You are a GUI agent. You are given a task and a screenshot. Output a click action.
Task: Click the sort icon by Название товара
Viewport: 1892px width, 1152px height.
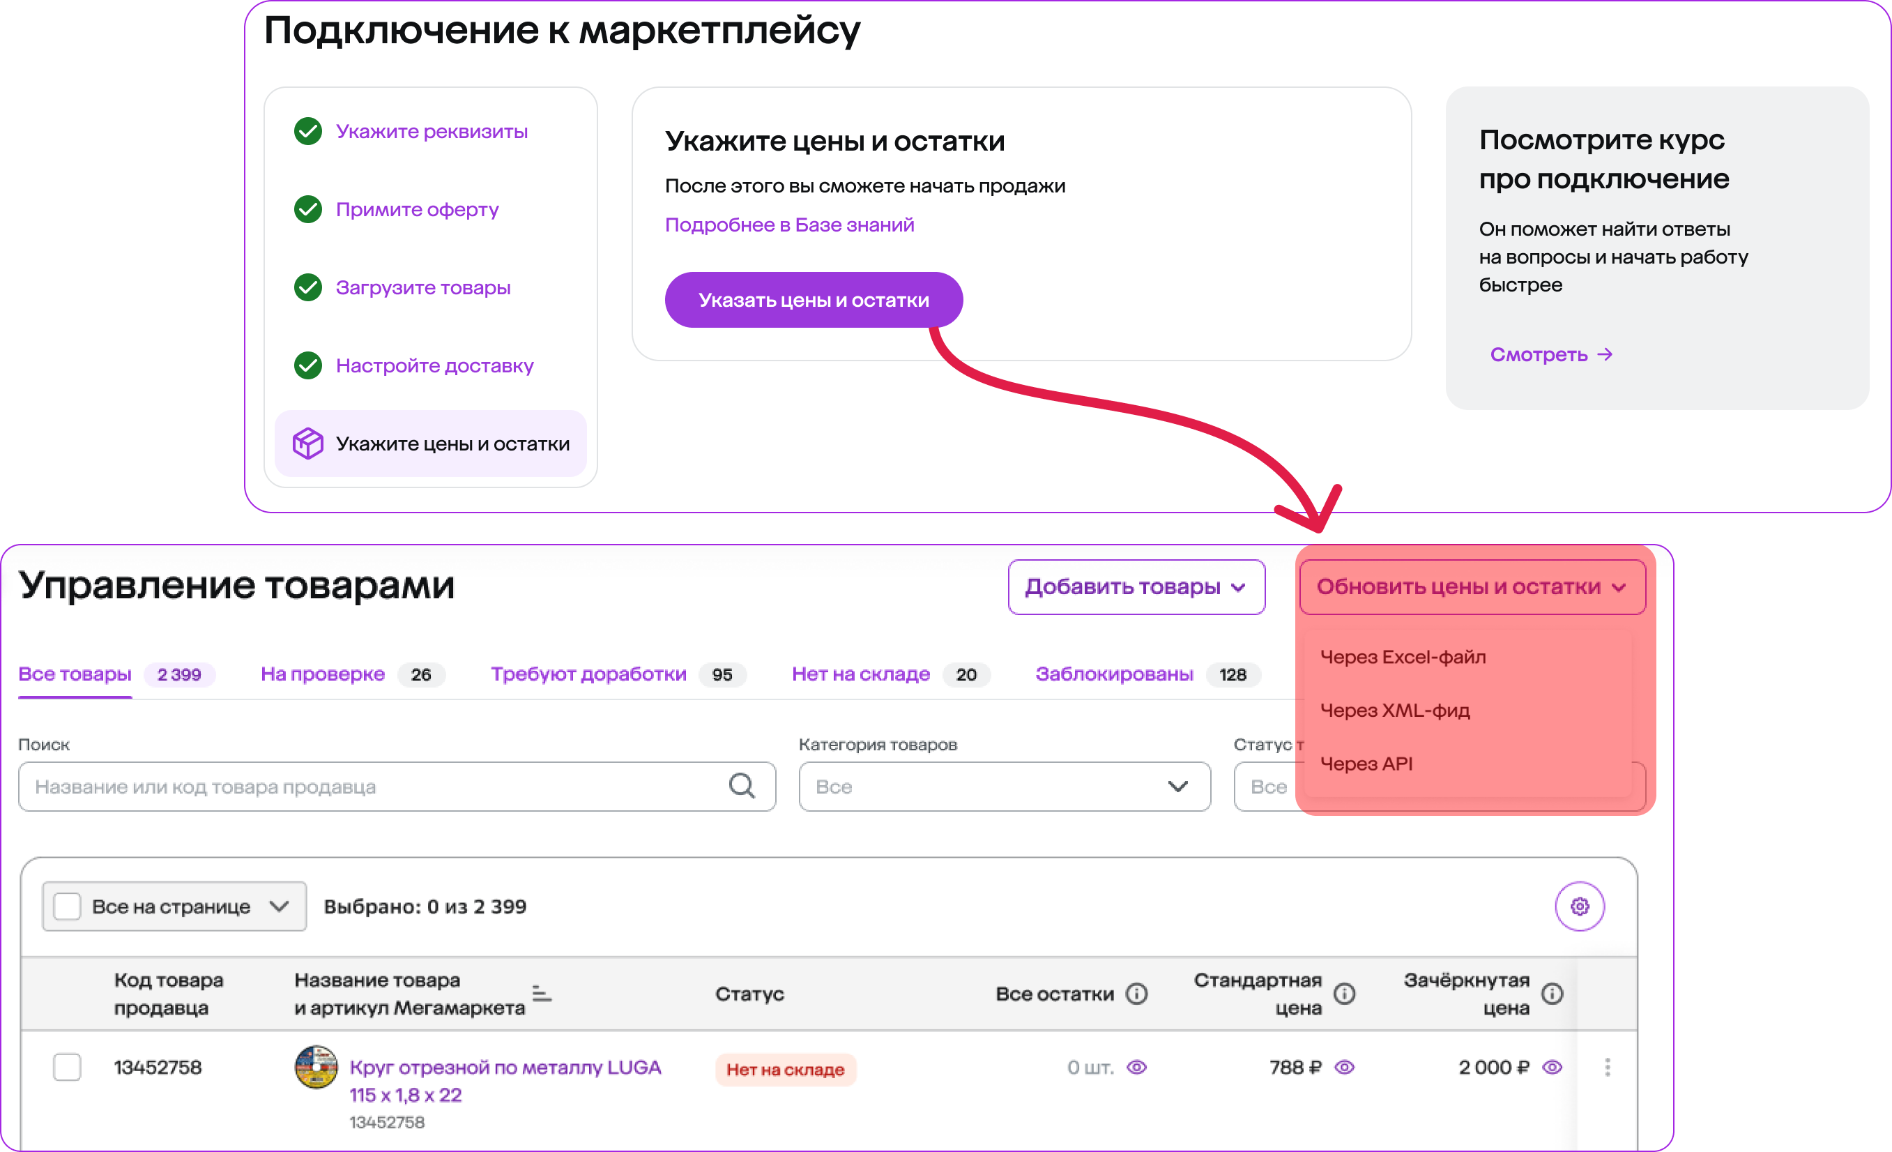pos(542,994)
